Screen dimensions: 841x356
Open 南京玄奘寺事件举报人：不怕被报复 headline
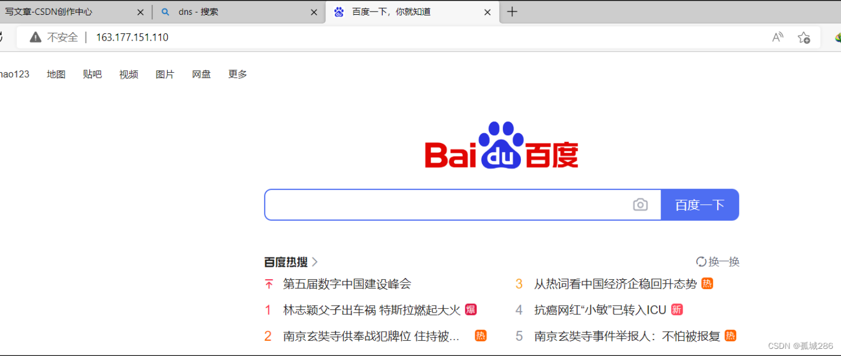627,336
